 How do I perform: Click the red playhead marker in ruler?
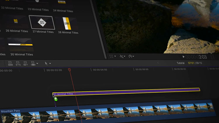69,70
